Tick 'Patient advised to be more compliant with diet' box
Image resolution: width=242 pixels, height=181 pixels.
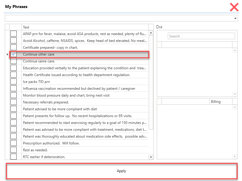click(14, 109)
